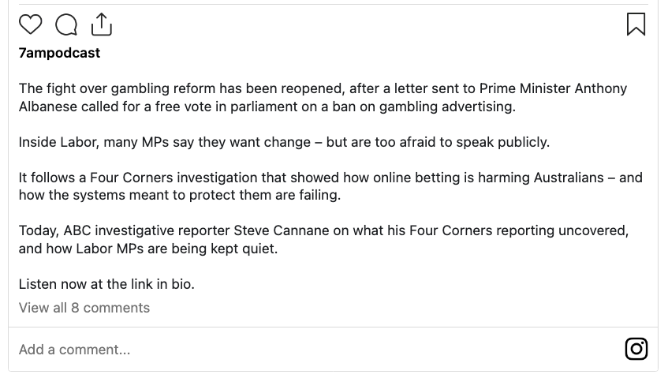Click the paragraph about online betting harming Australians
The height and width of the screenshot is (378, 668).
click(x=315, y=186)
